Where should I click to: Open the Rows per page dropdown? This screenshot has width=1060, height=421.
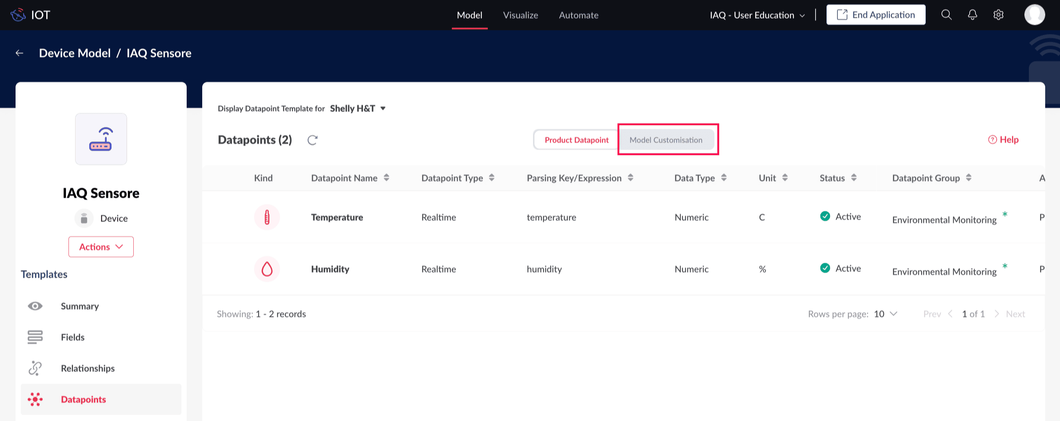pos(885,314)
